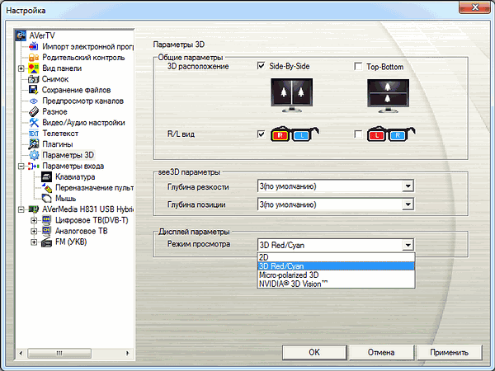Expand the Вид панели tree node

21,68
